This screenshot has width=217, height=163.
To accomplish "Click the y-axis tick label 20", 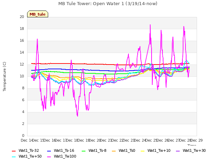I will click(22, 17).
